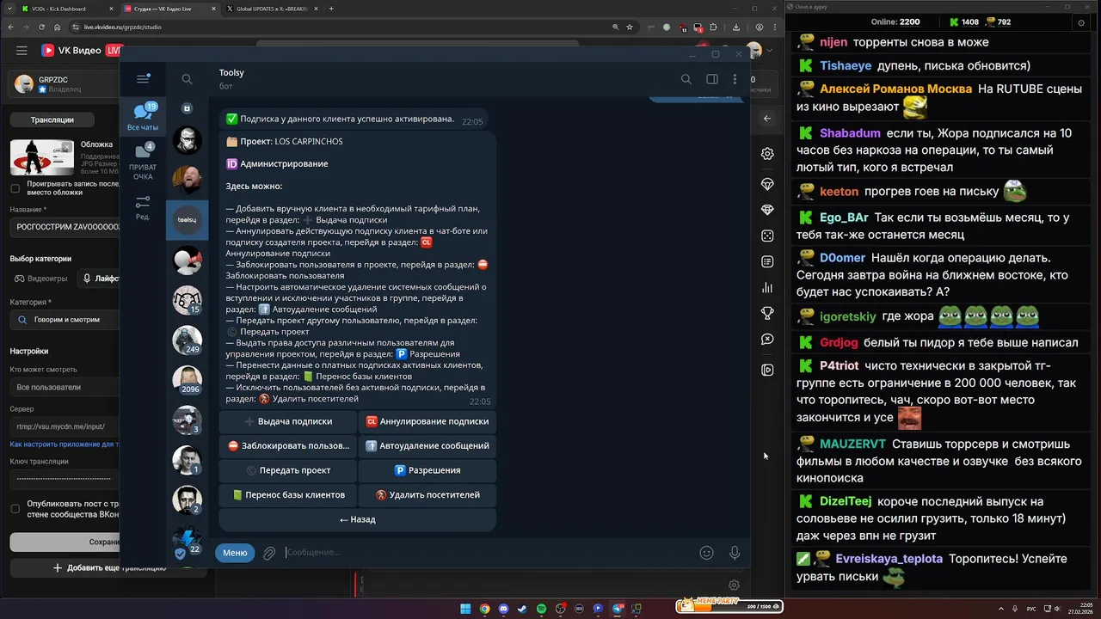Toggle the Telegram right info panel
The image size is (1101, 619).
coord(711,79)
